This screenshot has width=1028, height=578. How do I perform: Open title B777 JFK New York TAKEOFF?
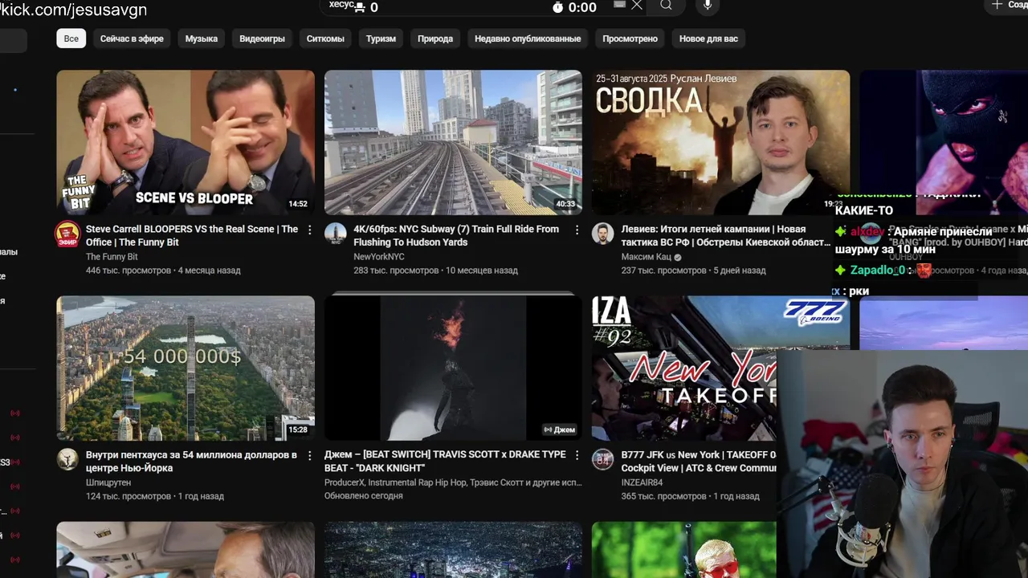tap(699, 461)
